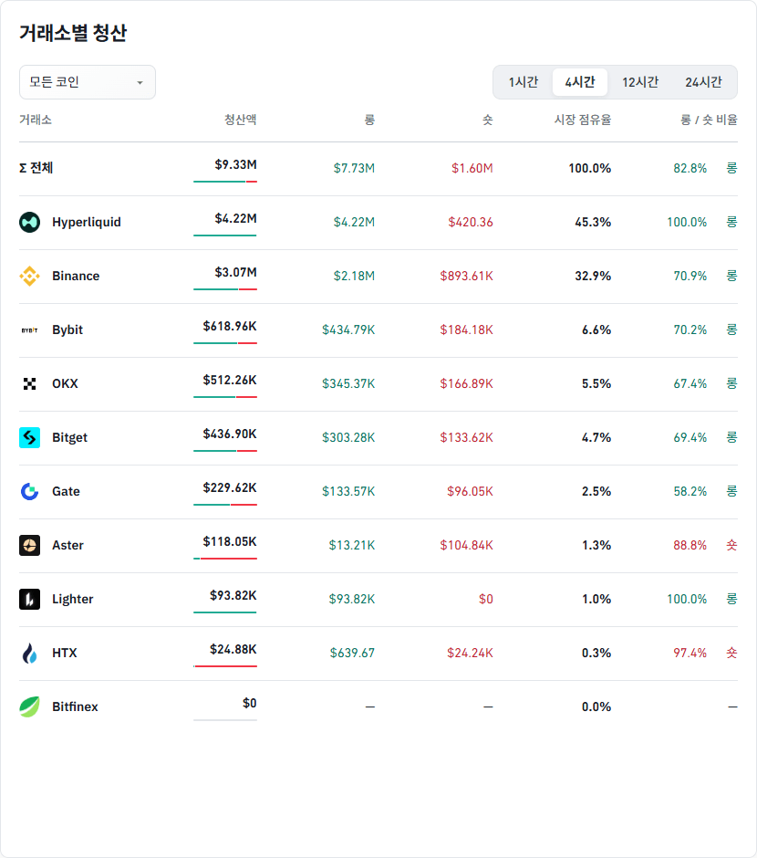757x858 pixels.
Task: Click OKX's short value $166.89K
Action: pyautogui.click(x=467, y=383)
